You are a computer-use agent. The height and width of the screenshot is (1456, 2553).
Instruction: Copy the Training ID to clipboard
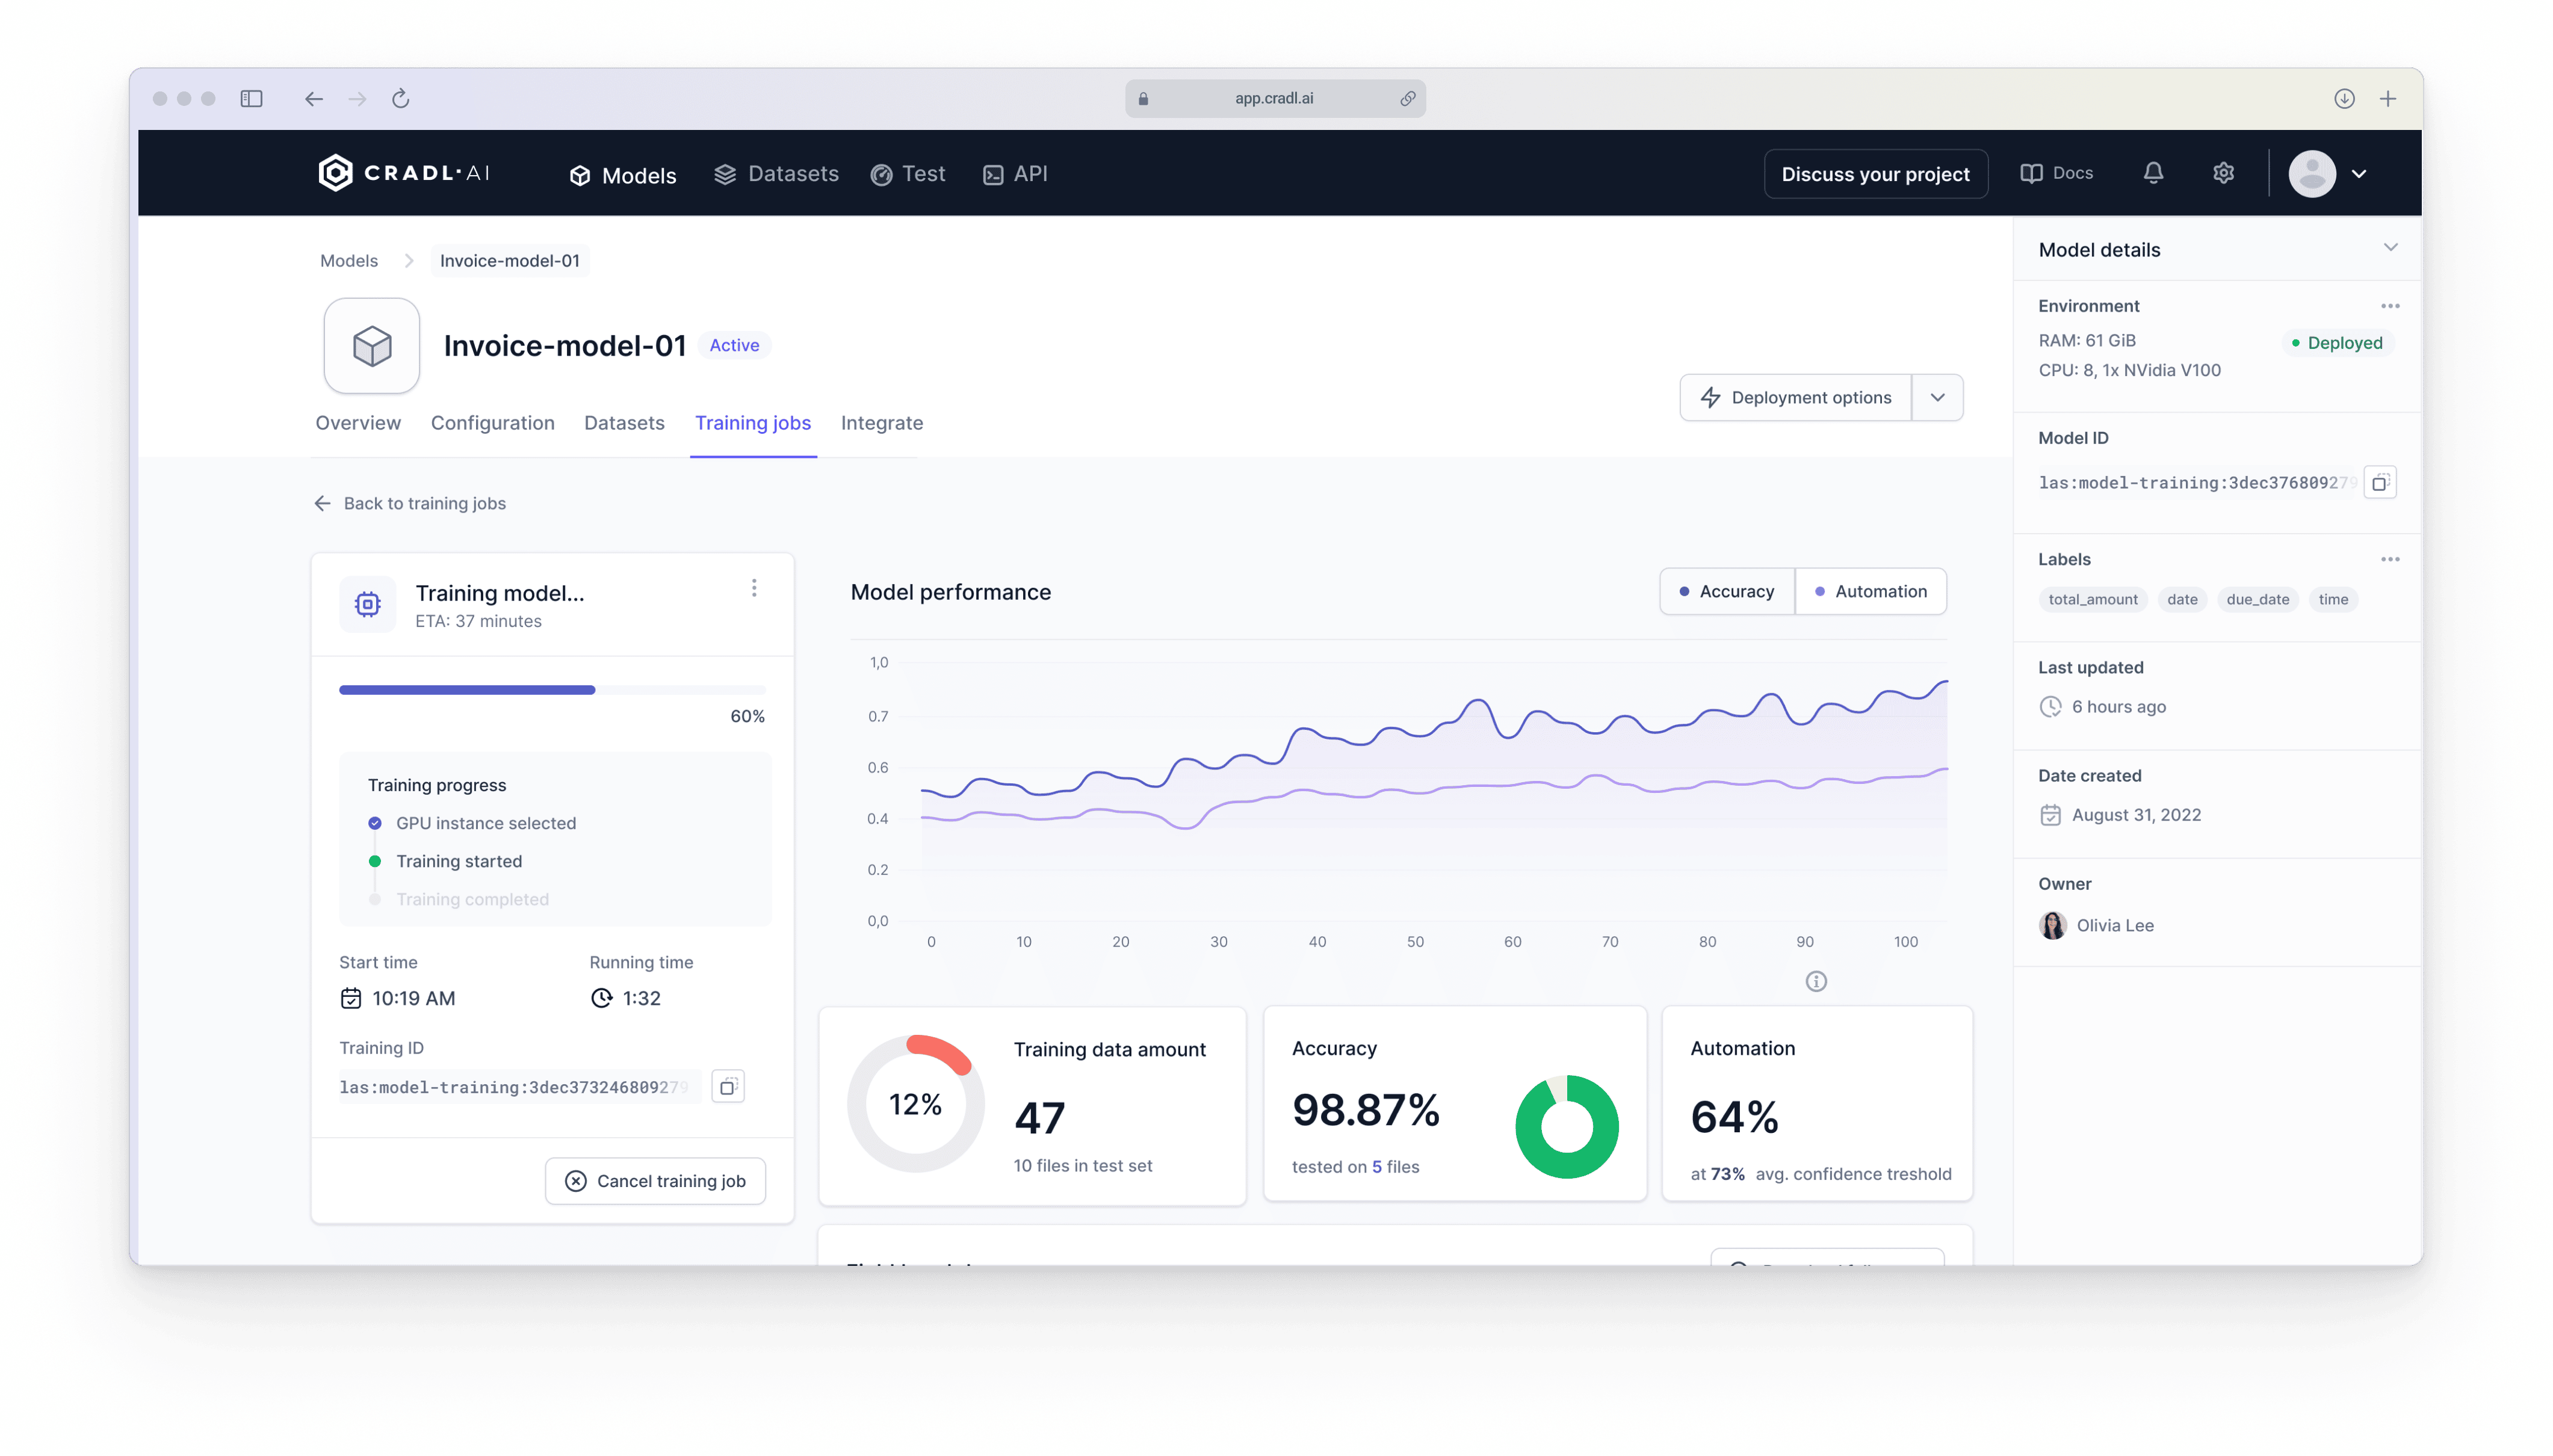click(x=728, y=1087)
